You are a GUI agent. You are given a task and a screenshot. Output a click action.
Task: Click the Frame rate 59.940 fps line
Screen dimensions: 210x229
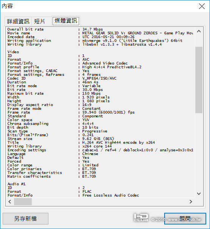[x=71, y=112]
